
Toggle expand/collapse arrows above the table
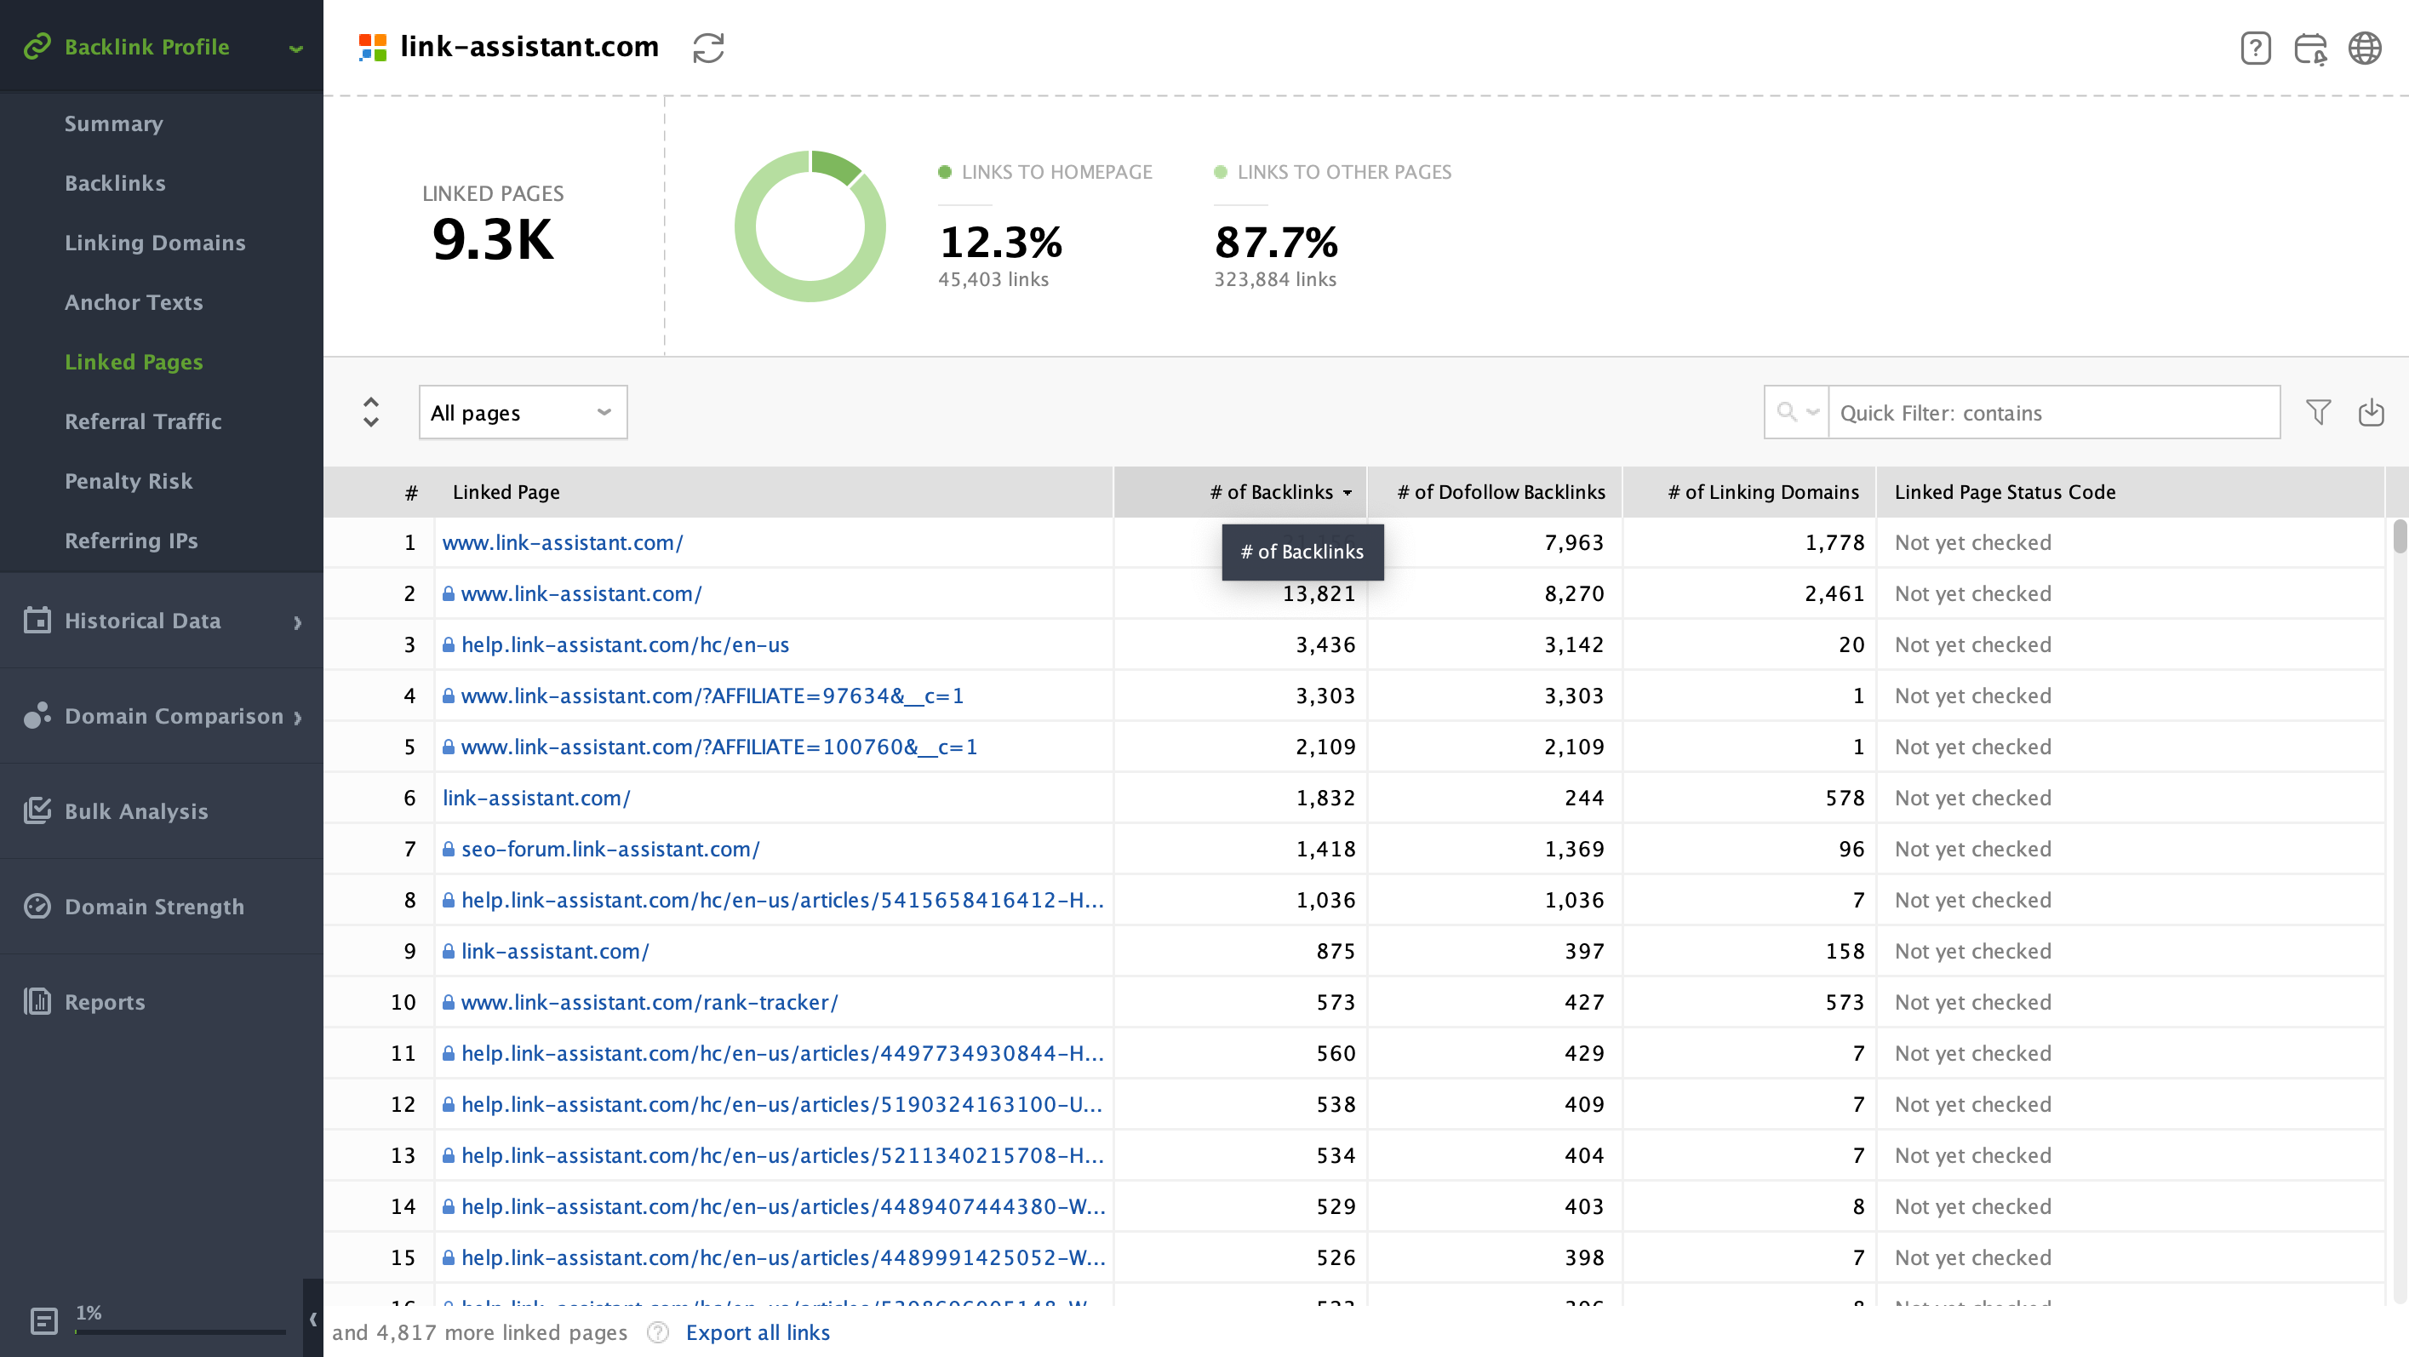pyautogui.click(x=370, y=412)
